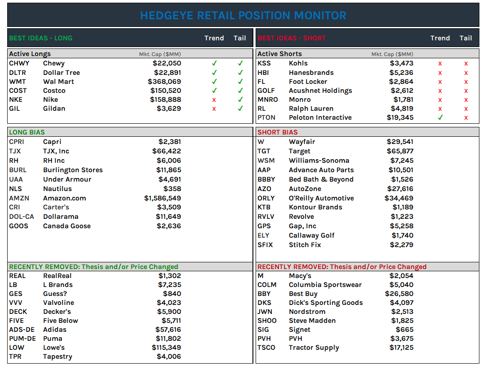
Task: Expand the SHORT BIAS section
Action: [x=278, y=132]
